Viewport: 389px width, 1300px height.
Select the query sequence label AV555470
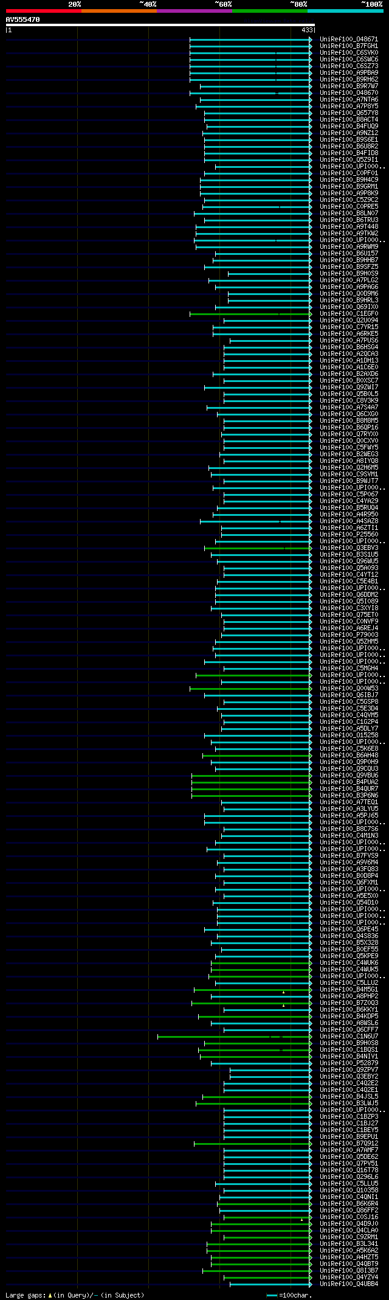click(23, 19)
